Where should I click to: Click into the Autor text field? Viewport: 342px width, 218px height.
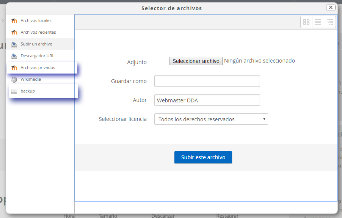(x=207, y=100)
